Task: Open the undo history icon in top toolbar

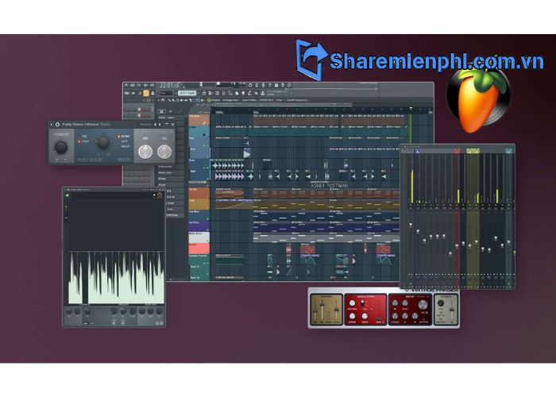Action: pos(250,86)
